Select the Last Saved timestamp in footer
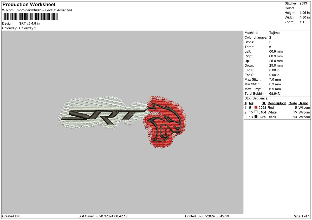The width and height of the screenshot is (312, 220). 102,216
